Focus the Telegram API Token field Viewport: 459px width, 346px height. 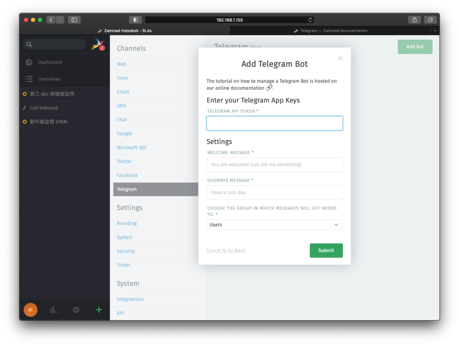[275, 123]
